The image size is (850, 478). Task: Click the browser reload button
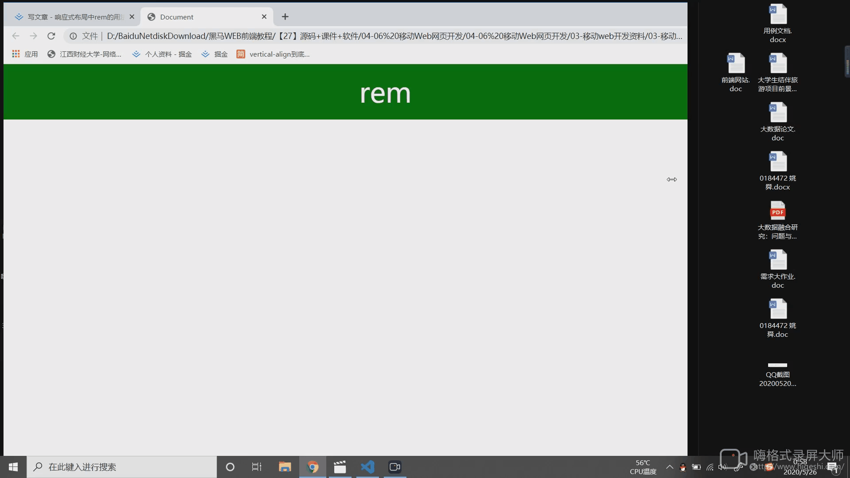pos(51,36)
